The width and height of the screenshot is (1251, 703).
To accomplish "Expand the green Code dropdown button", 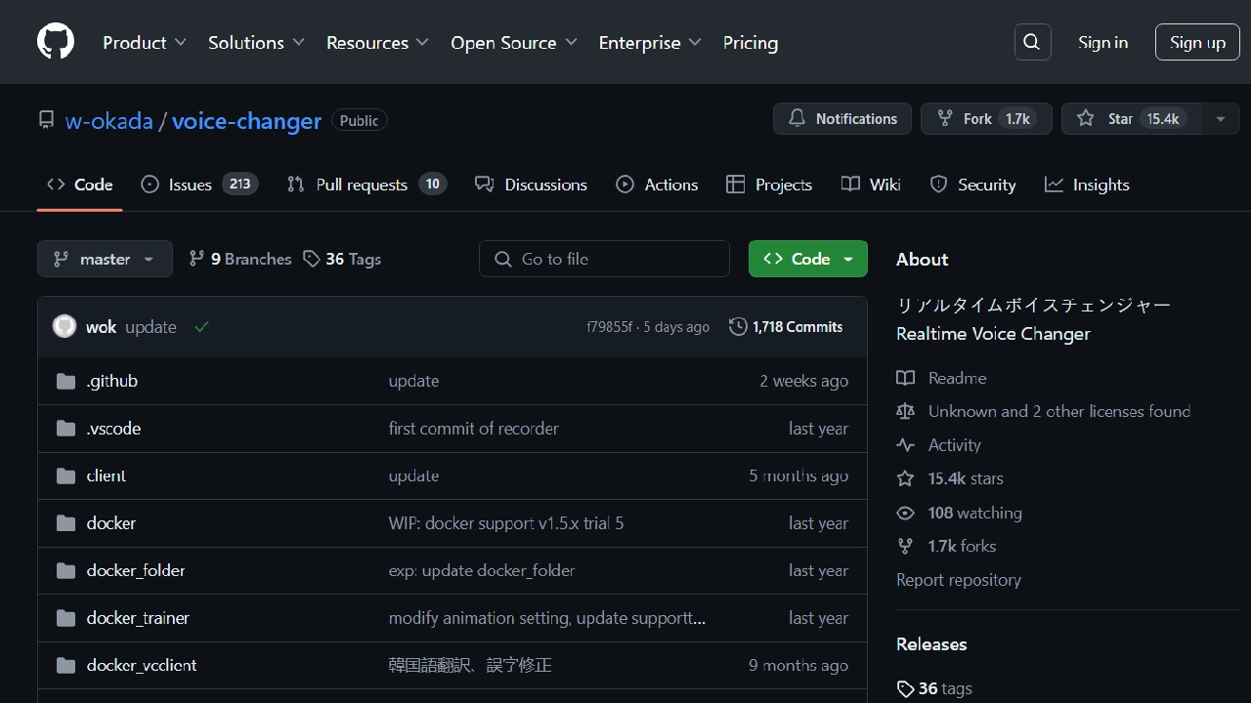I will (807, 259).
